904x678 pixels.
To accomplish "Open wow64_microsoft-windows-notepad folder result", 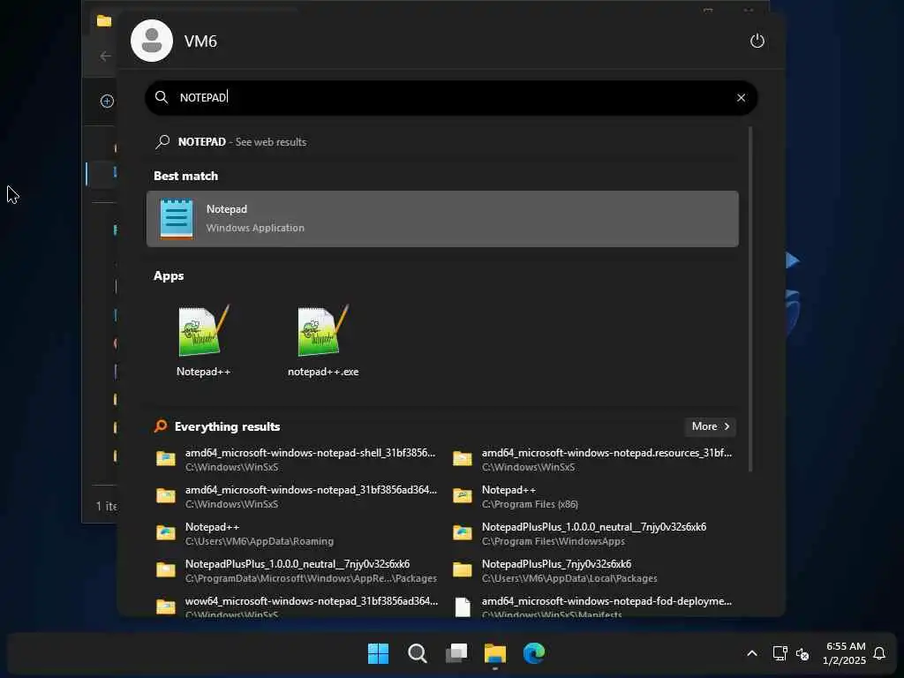I will (x=295, y=606).
